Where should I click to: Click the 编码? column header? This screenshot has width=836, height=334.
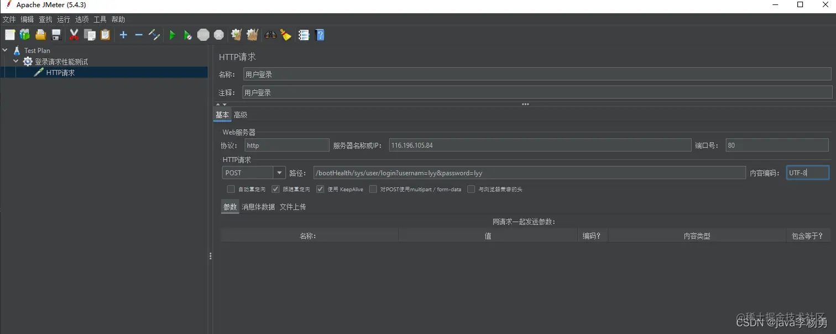[592, 236]
